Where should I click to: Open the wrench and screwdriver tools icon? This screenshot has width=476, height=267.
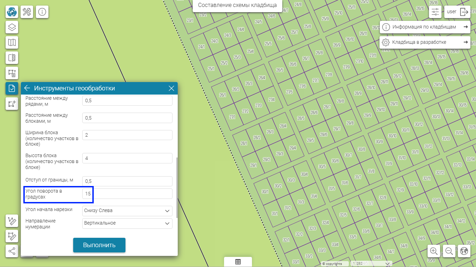(27, 12)
